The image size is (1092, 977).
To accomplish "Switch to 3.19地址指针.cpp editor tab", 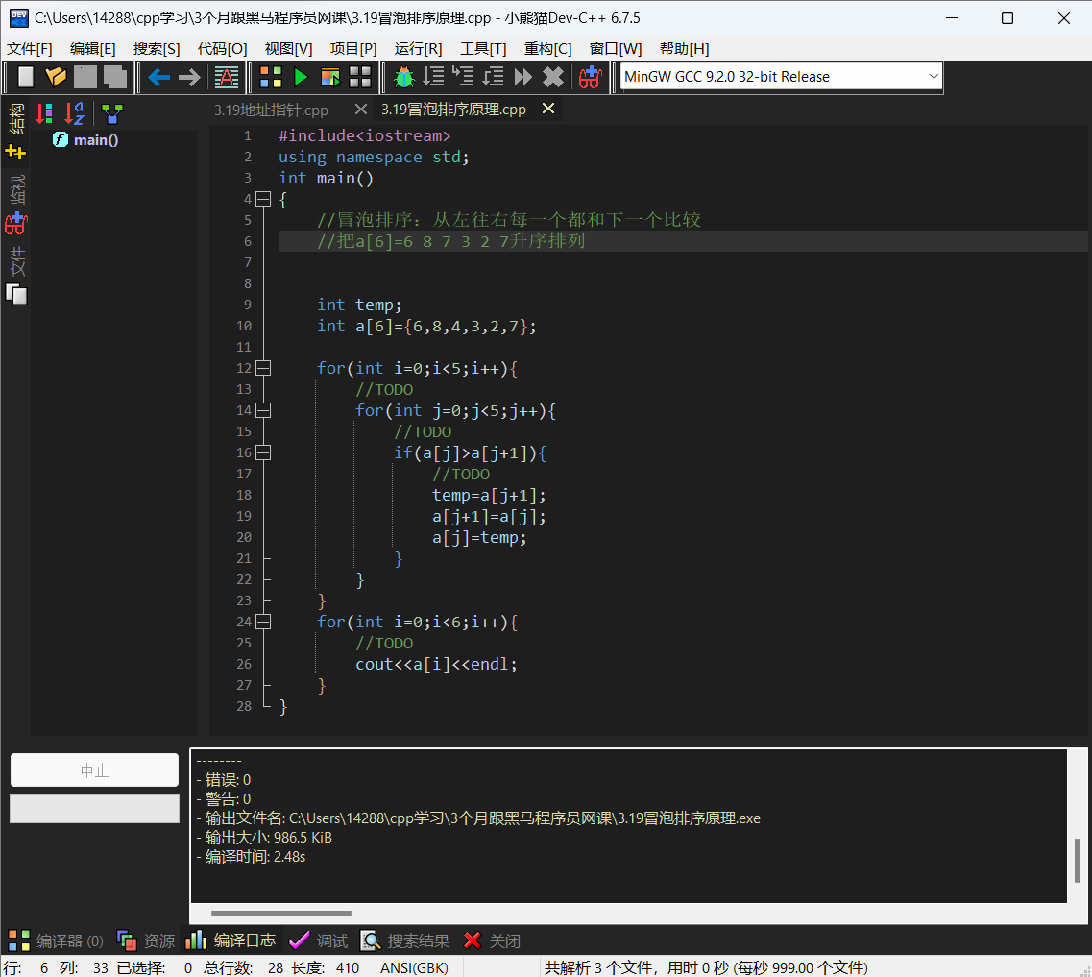I will (271, 110).
